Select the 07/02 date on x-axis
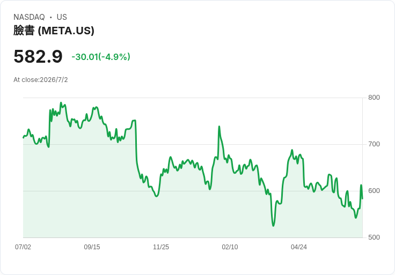The height and width of the screenshot is (275, 395). [23, 247]
